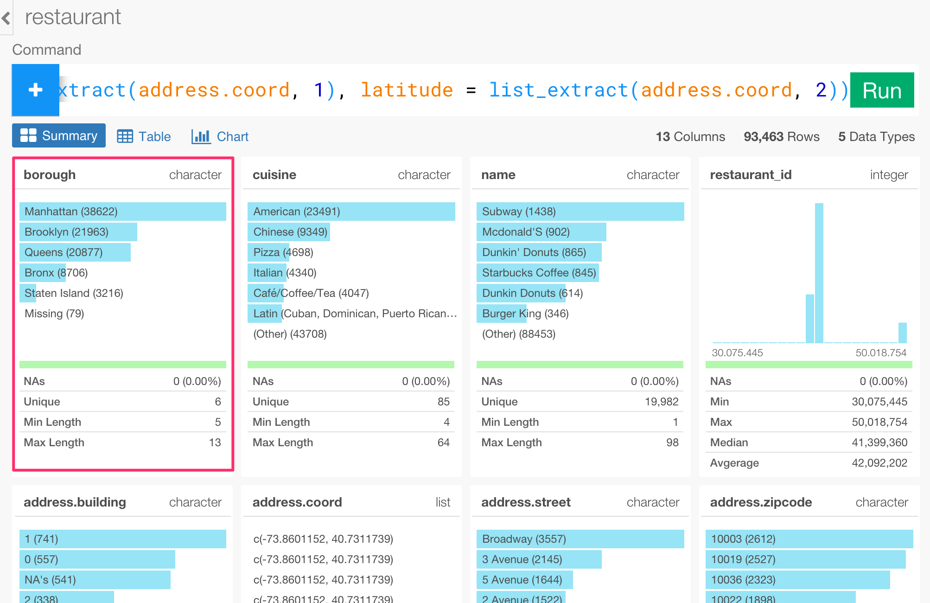The width and height of the screenshot is (930, 603).
Task: Click the Queens (20877) bar
Action: pos(75,252)
